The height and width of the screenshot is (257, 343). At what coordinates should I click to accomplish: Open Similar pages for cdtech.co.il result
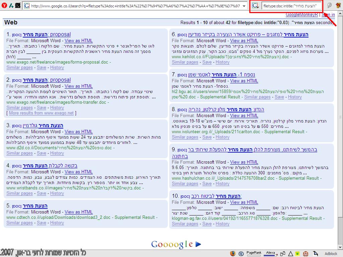(19, 223)
